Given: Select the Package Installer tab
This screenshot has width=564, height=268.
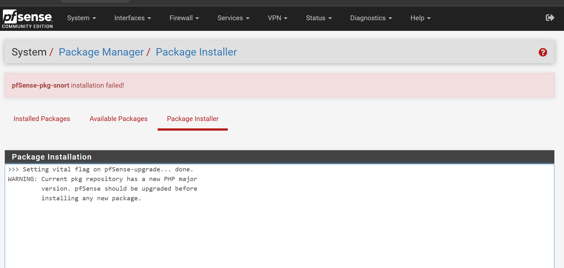Looking at the screenshot, I should pos(193,119).
